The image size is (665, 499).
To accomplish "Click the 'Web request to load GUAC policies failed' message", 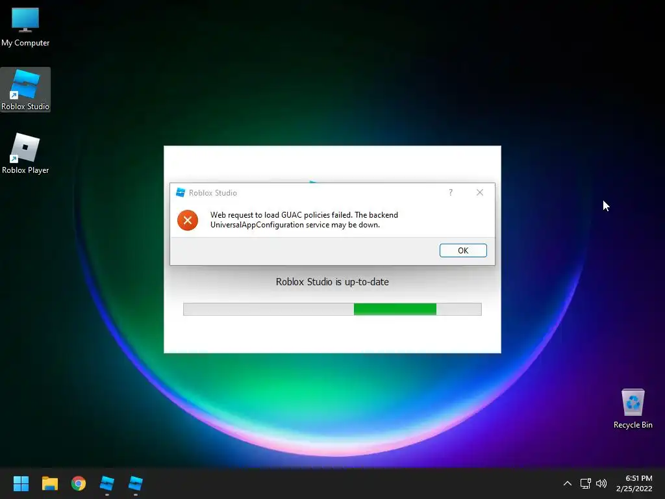I will pos(304,220).
